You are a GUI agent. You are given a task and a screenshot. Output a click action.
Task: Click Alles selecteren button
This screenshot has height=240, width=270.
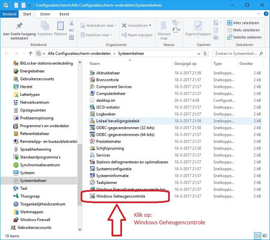tap(243, 23)
